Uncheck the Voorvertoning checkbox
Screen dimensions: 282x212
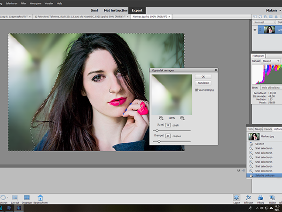[x=197, y=90]
